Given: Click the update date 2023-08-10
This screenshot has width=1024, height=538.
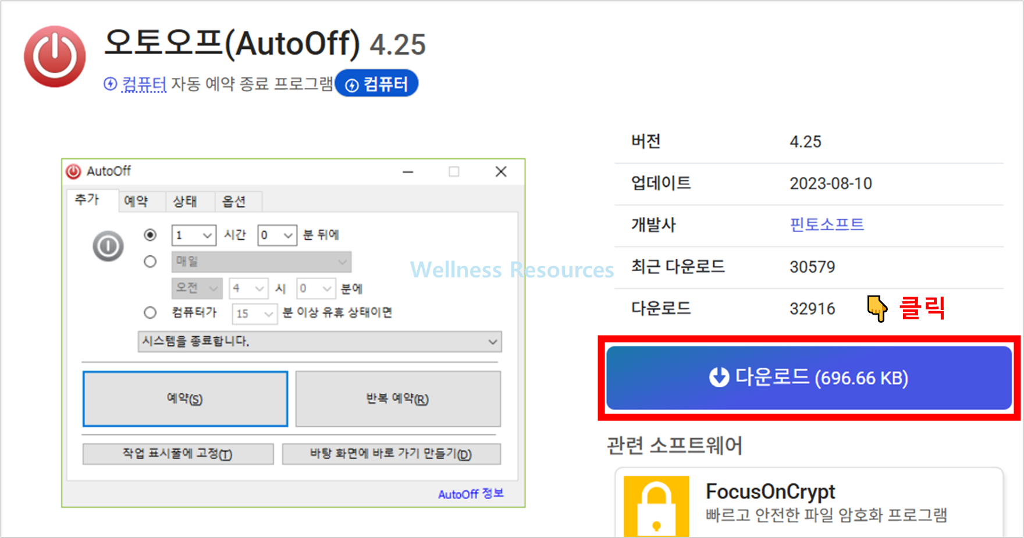Looking at the screenshot, I should (830, 184).
